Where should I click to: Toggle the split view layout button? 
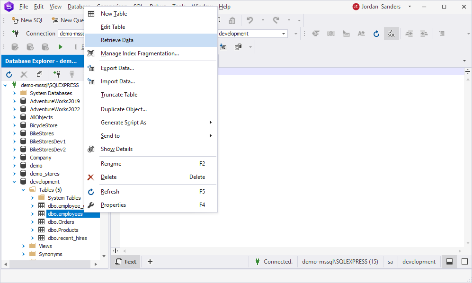click(x=449, y=262)
